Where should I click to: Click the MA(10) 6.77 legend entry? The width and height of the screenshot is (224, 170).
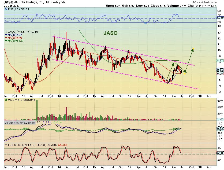13,35
